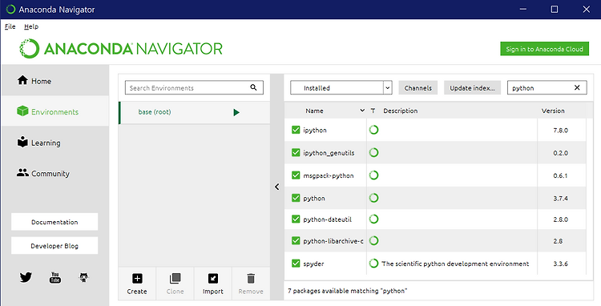Open the Installed filter dropdown
This screenshot has height=306, width=601.
pyautogui.click(x=341, y=87)
